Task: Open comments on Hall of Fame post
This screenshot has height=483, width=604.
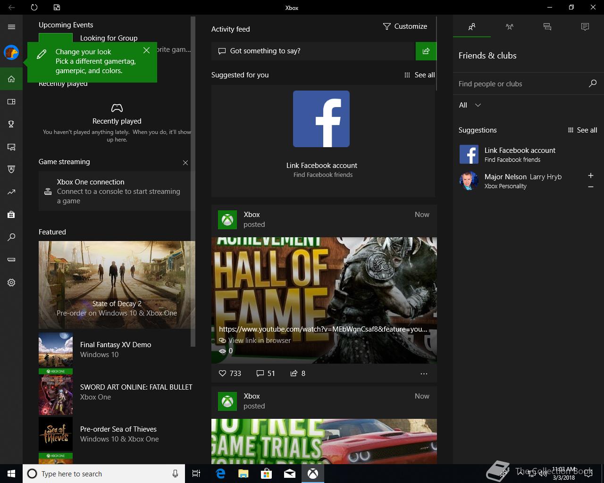Action: point(266,373)
